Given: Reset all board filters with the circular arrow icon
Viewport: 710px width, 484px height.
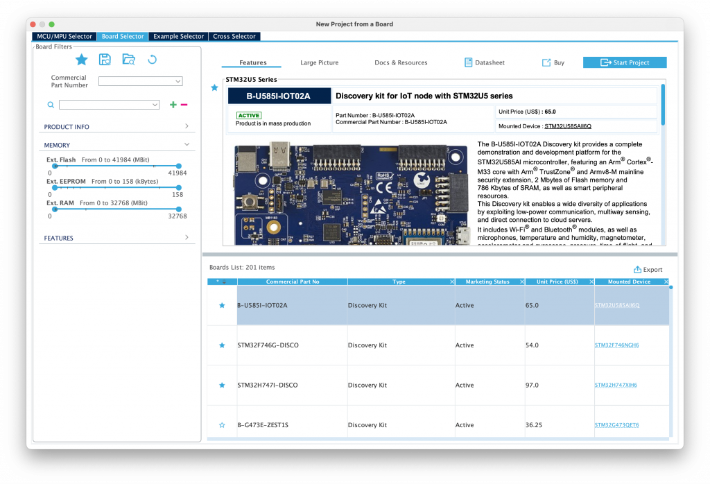Looking at the screenshot, I should pyautogui.click(x=152, y=60).
